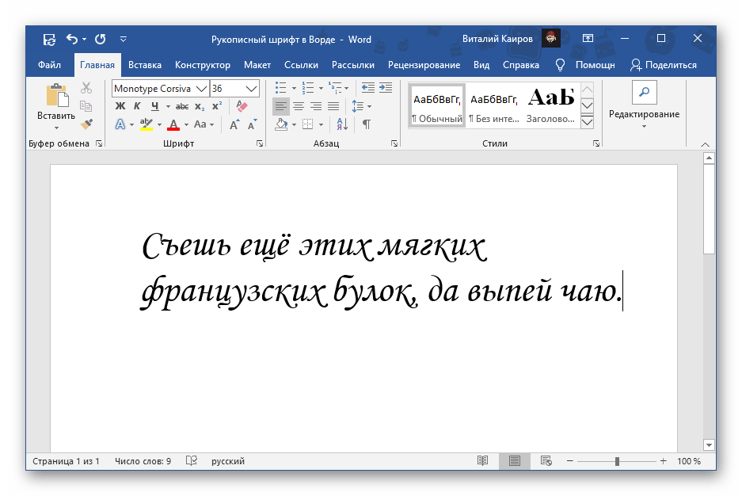Toggle superscript formatting
Image resolution: width=742 pixels, height=496 pixels.
click(217, 106)
